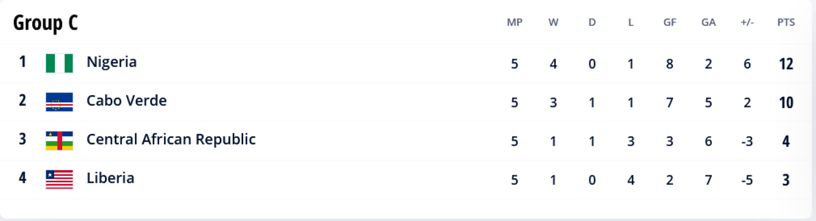Click the W column header
Viewport: 816px width, 221px height.
tap(553, 22)
